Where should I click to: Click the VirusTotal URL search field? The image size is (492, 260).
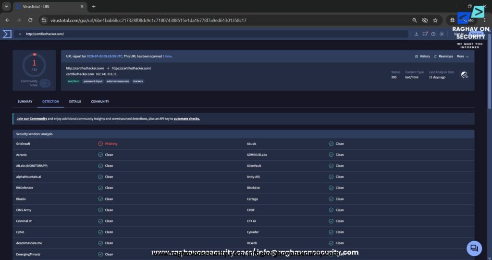(x=211, y=34)
